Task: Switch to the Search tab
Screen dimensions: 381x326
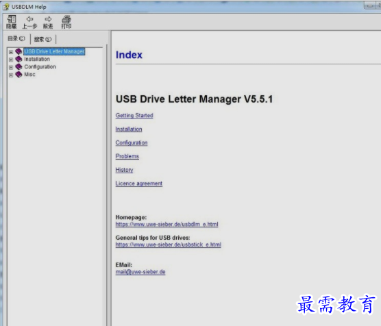Action: click(x=42, y=39)
